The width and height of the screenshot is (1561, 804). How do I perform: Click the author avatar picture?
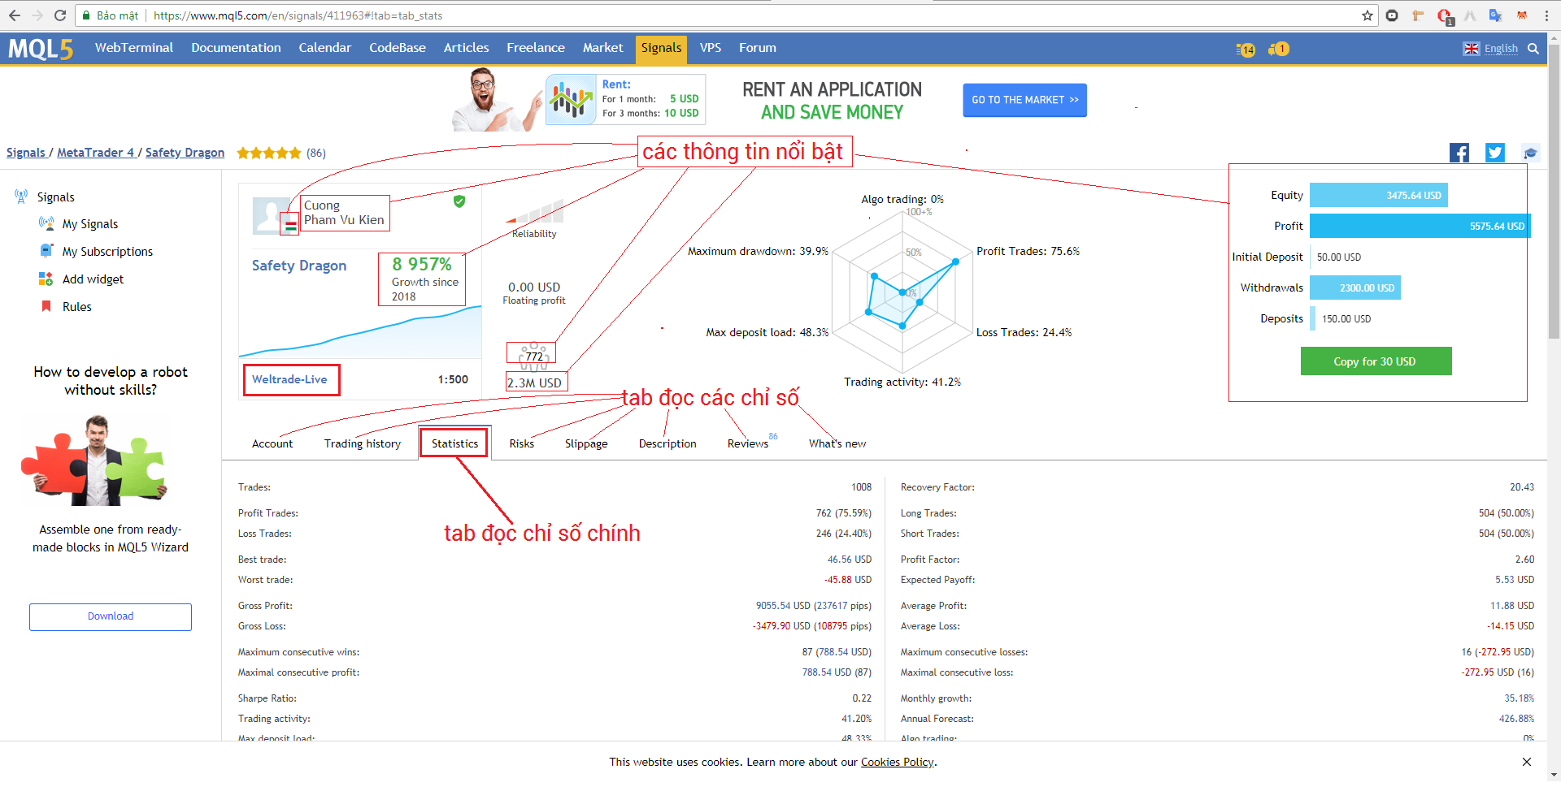(x=272, y=216)
